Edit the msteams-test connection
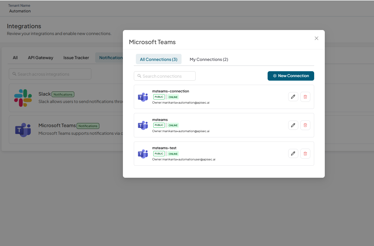The width and height of the screenshot is (374, 246). (x=293, y=153)
